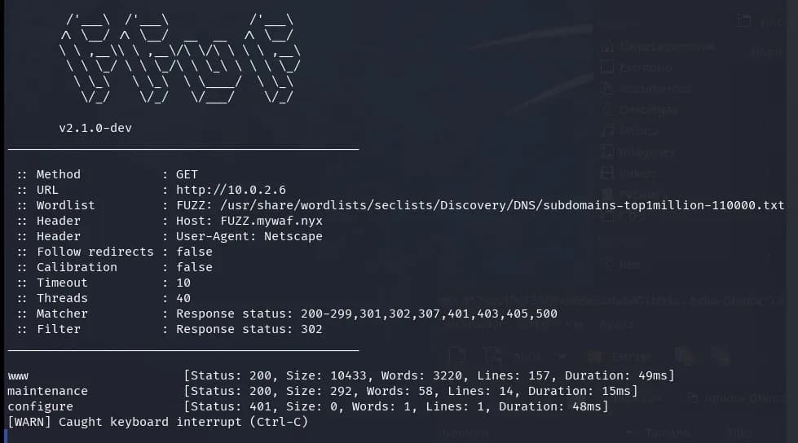
Task: Click the Vídeos film icon in background sidebar
Action: point(607,173)
